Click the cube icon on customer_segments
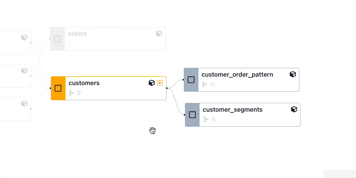The height and width of the screenshot is (178, 356). pyautogui.click(x=294, y=109)
